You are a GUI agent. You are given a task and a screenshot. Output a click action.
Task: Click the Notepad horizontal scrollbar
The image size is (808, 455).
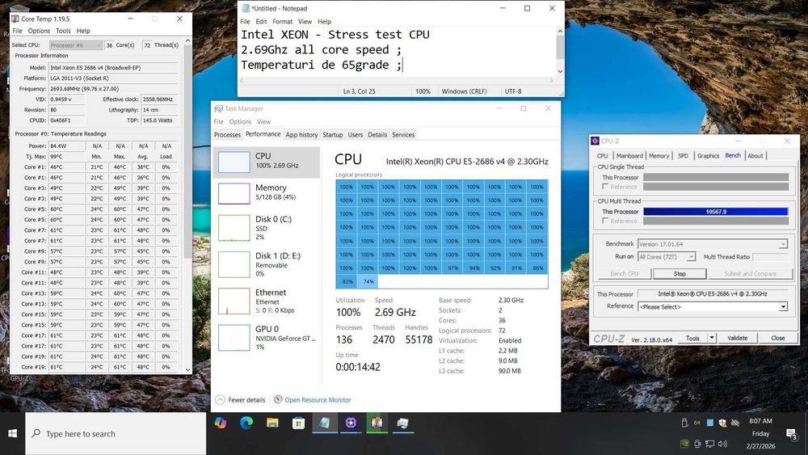(x=397, y=80)
